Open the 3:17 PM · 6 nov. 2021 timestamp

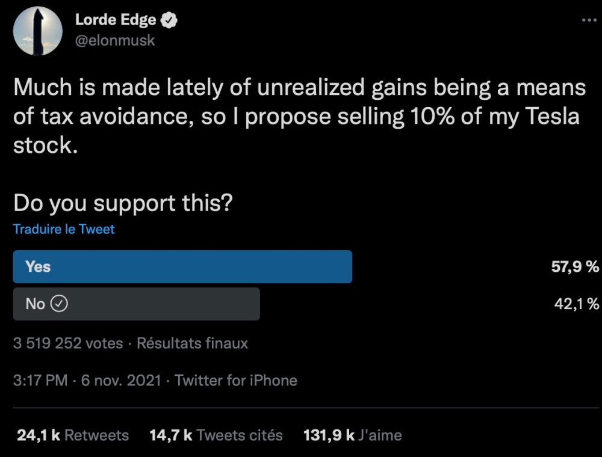point(87,381)
